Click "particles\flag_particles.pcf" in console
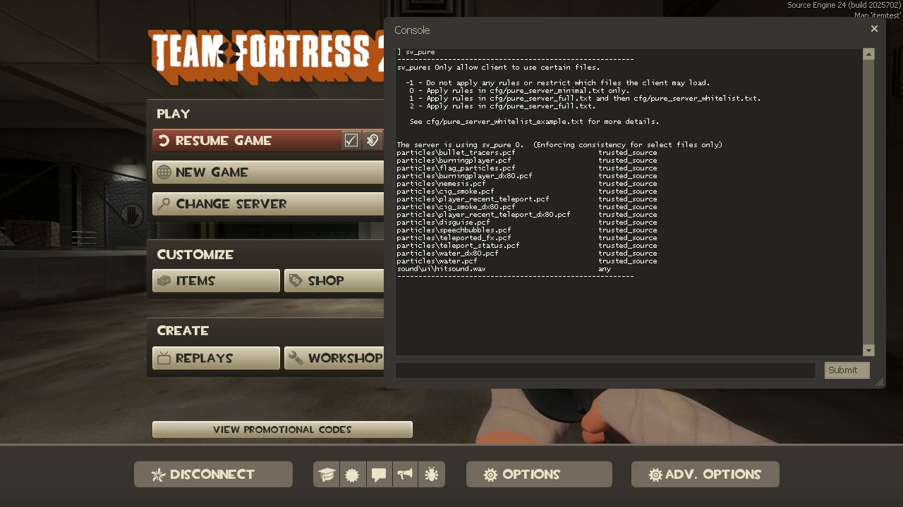 tap(456, 168)
